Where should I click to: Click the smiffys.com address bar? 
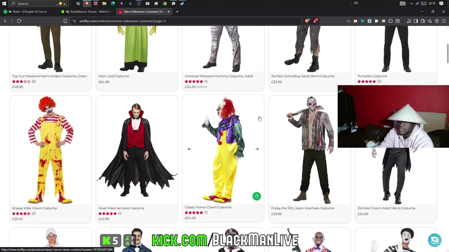click(186, 21)
